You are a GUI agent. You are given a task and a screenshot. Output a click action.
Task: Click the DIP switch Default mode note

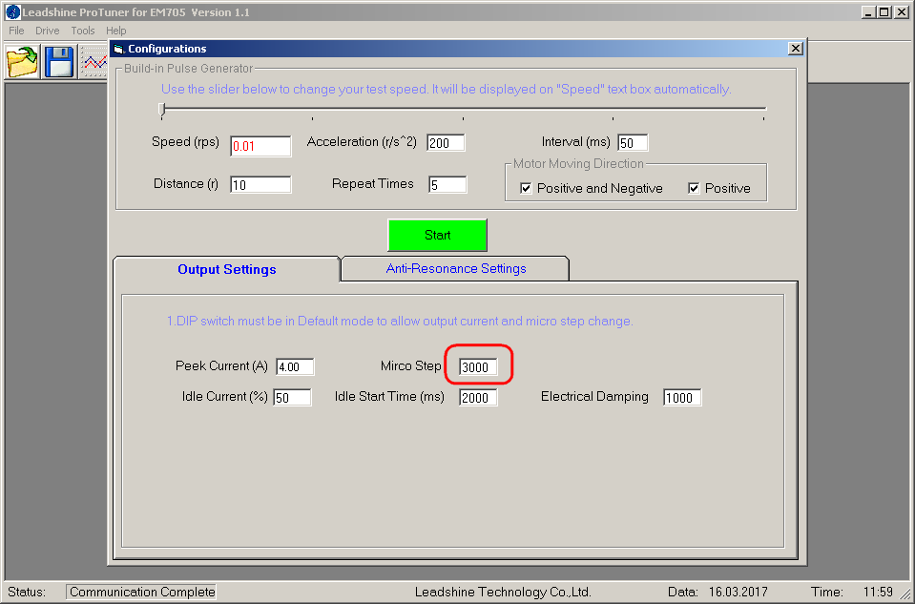click(400, 321)
